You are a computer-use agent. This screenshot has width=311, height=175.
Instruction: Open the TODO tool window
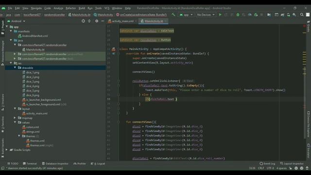[13, 164]
